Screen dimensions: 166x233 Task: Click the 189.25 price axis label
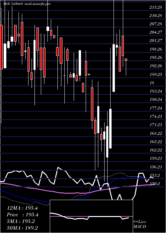(x=156, y=74)
